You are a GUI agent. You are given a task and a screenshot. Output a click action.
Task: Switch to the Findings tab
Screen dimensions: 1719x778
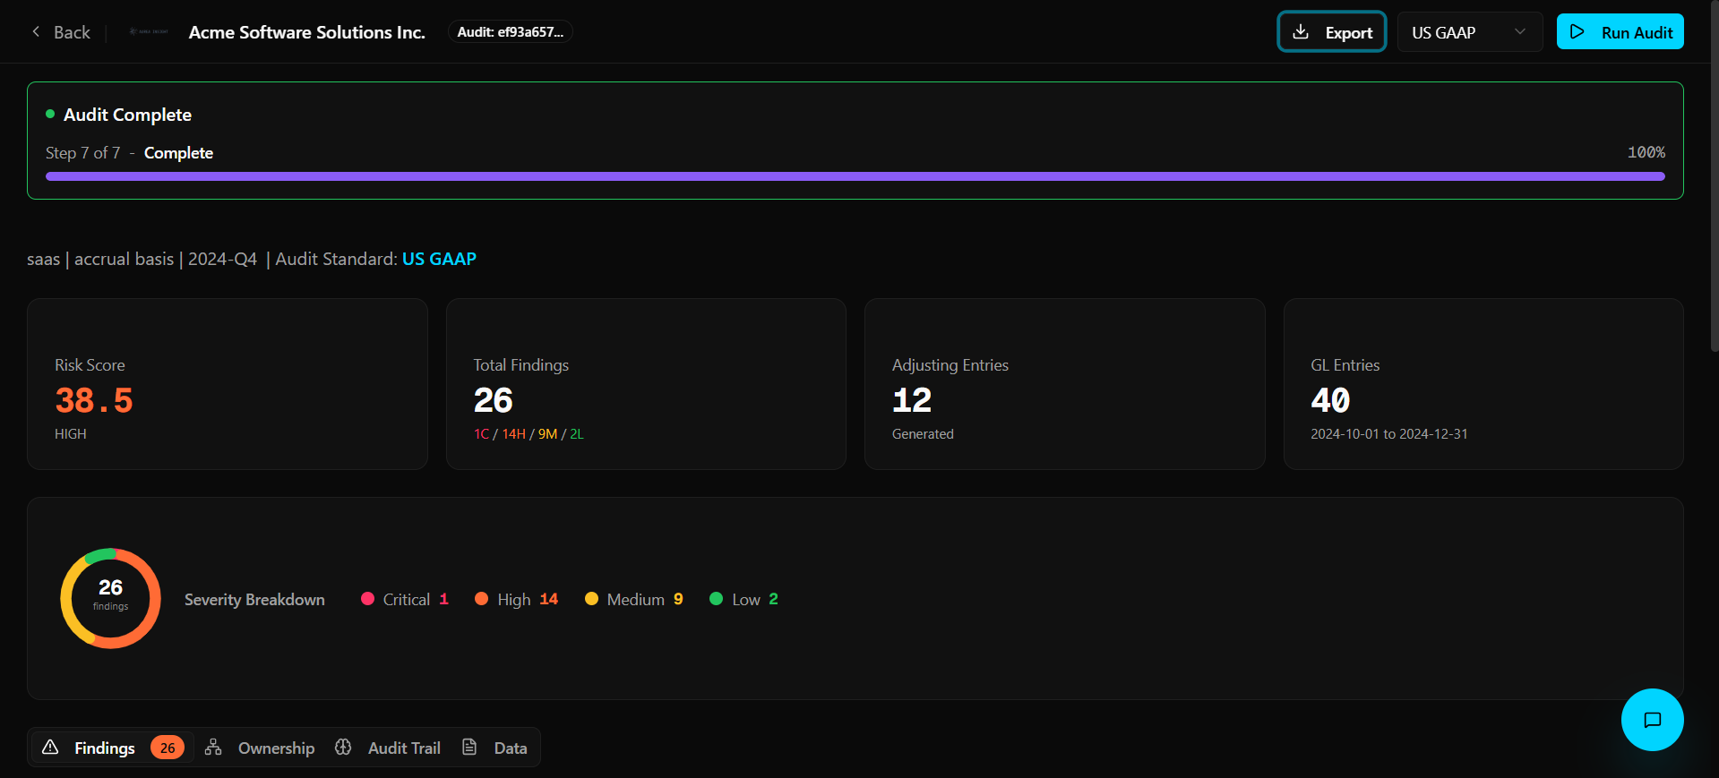(x=113, y=748)
